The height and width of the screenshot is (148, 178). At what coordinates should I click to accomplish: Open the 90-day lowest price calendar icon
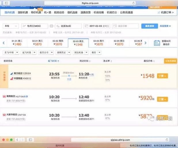[157, 43]
